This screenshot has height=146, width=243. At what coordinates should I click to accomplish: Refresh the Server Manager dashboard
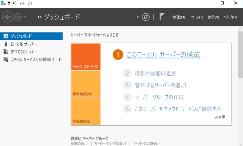tap(146, 17)
